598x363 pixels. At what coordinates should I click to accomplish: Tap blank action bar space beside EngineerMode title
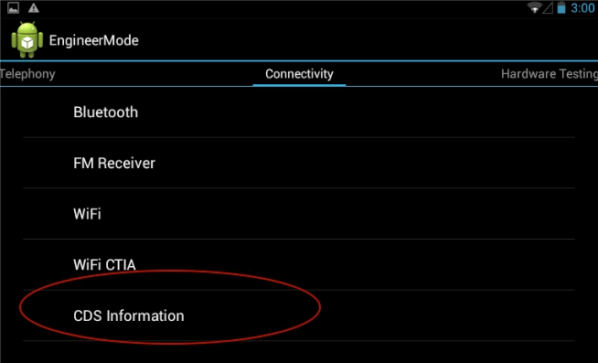(x=366, y=40)
